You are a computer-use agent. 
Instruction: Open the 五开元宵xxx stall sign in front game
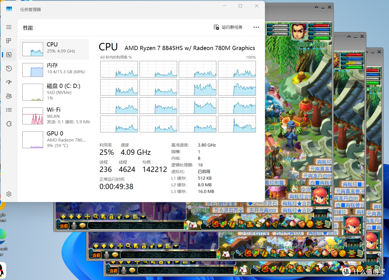point(263,210)
